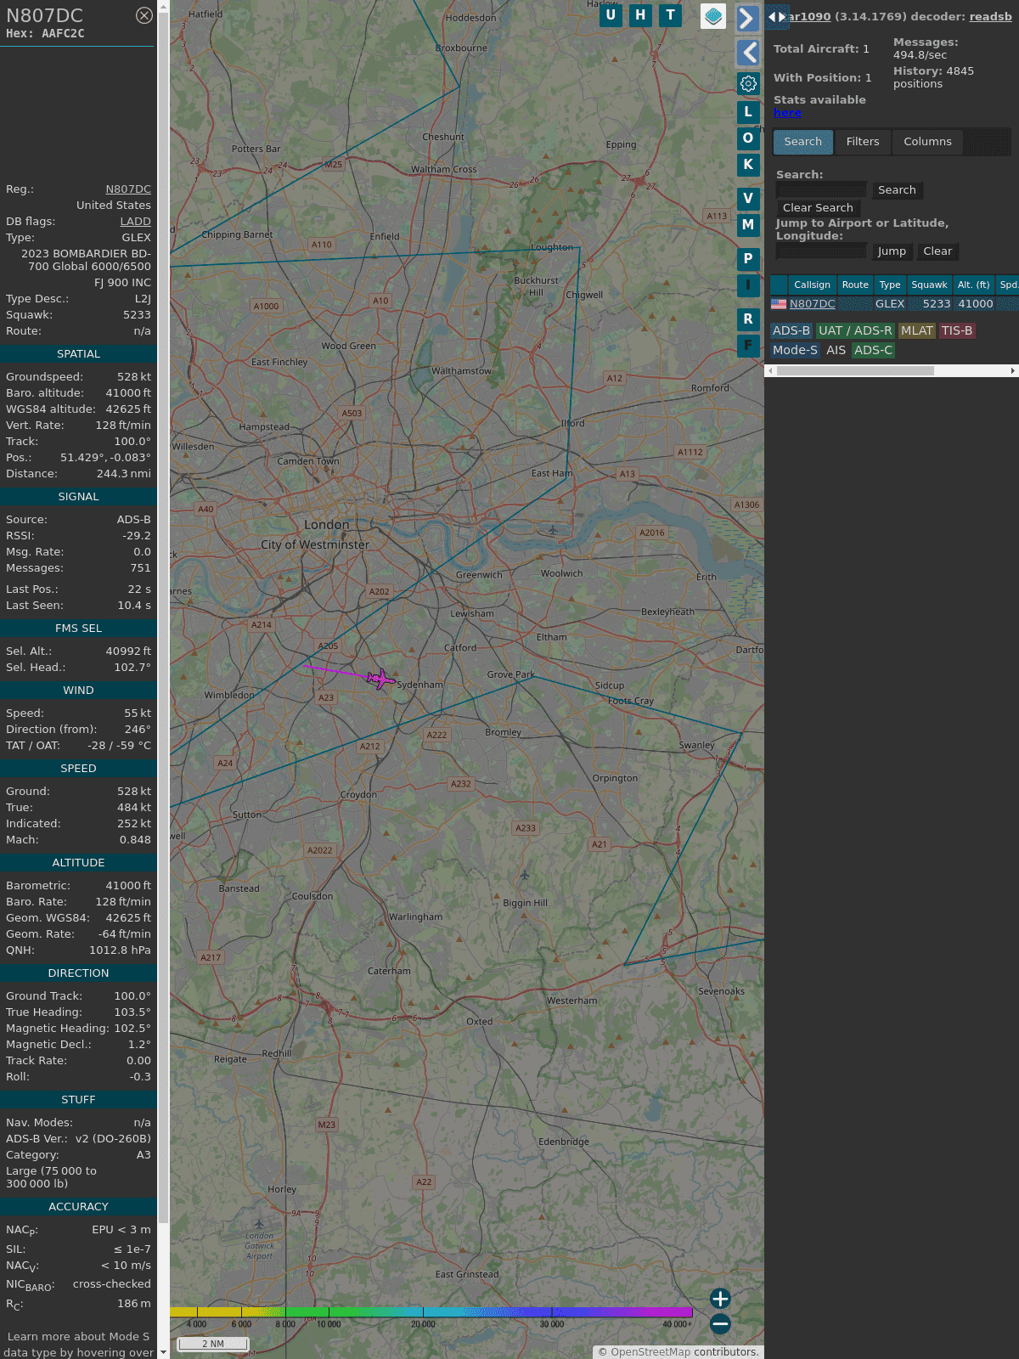Switch to the Filters tab
Viewport: 1019px width, 1359px height.
862,142
